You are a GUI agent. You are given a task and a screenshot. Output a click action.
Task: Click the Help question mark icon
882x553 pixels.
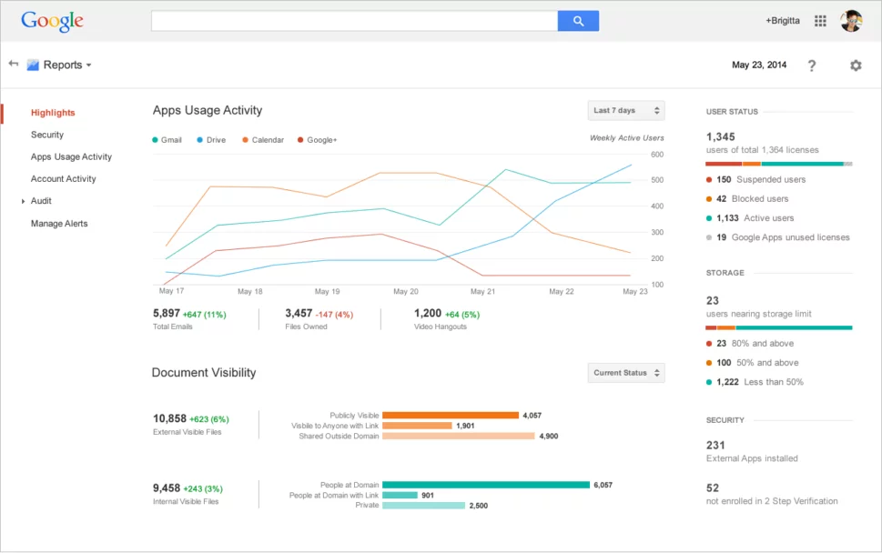812,65
